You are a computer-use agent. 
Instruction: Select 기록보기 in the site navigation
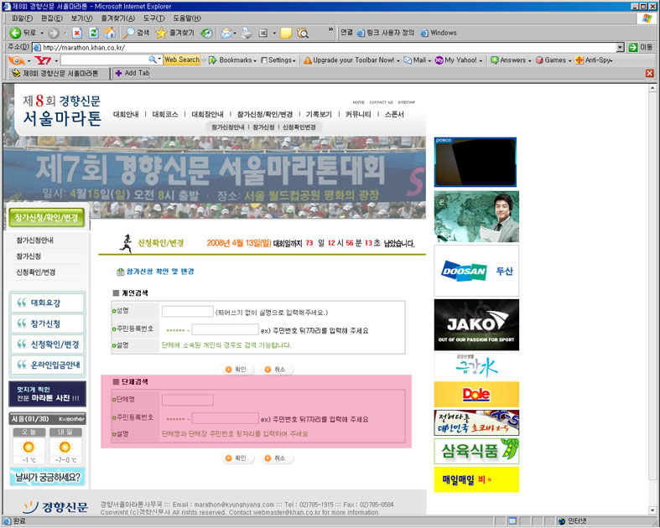coord(319,114)
